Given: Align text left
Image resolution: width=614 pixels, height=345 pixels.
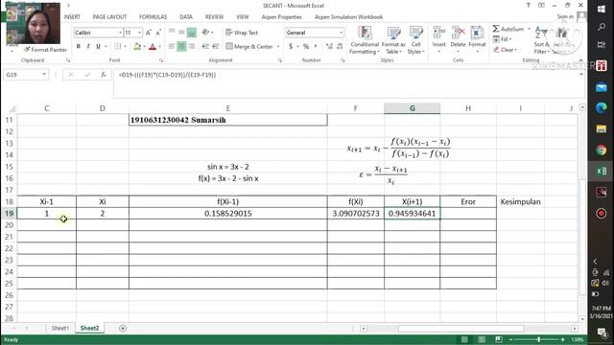Looking at the screenshot, I should click(x=172, y=47).
